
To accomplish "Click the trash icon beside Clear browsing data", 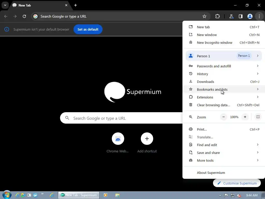I will [x=191, y=105].
